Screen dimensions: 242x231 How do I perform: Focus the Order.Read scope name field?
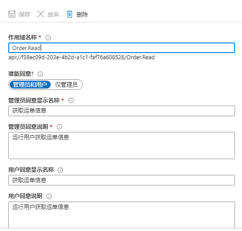coord(122,48)
